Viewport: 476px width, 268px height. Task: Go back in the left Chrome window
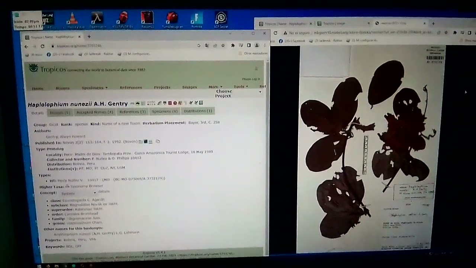26,46
